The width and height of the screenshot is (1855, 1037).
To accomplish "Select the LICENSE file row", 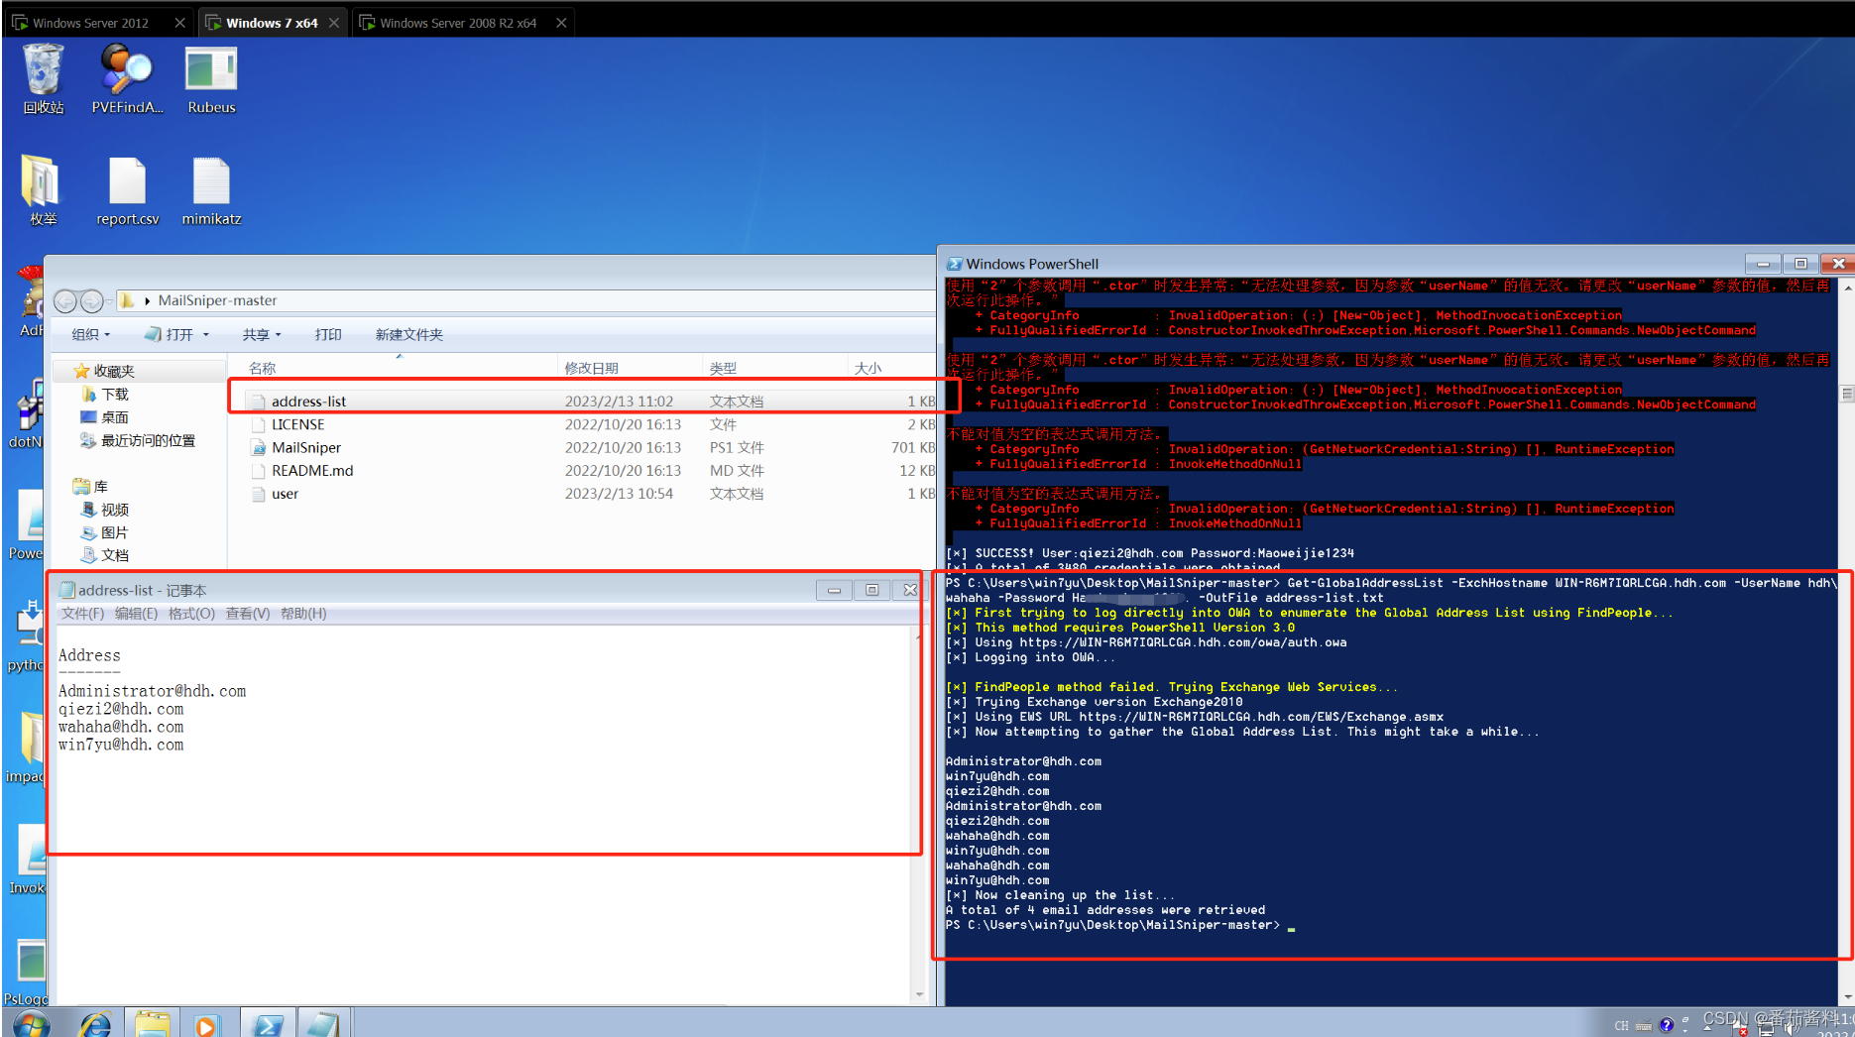I will pyautogui.click(x=591, y=424).
